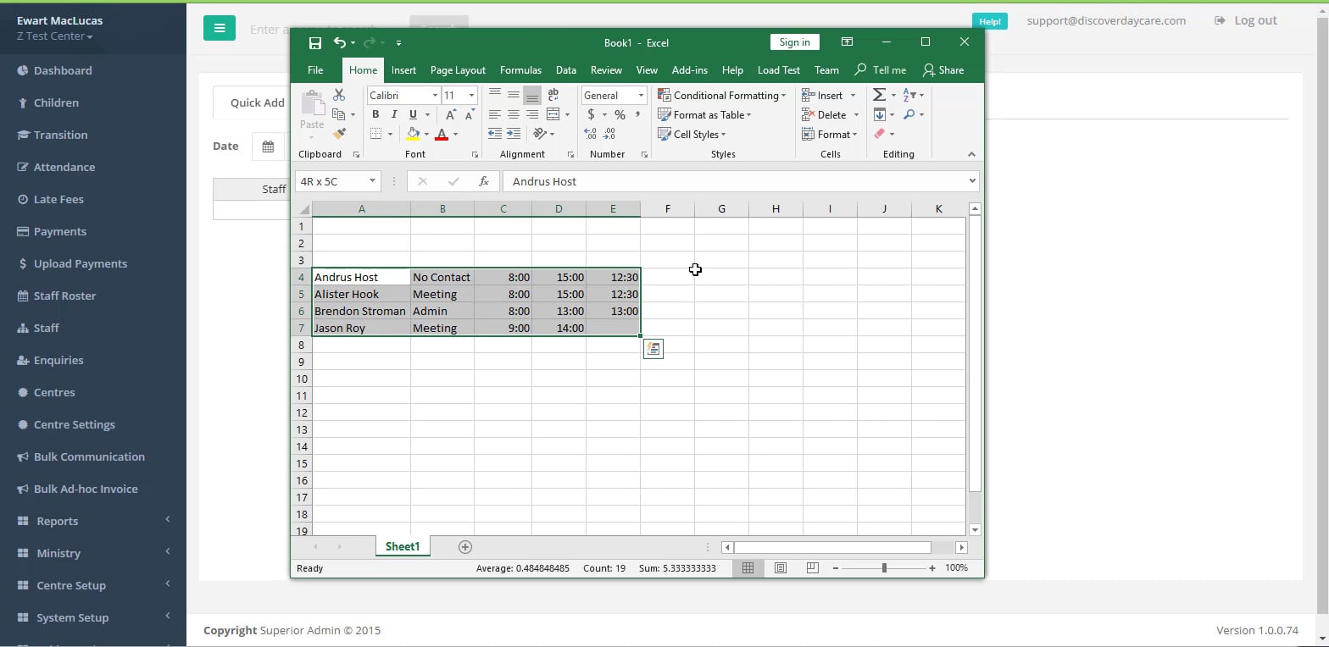The width and height of the screenshot is (1329, 647).
Task: Select cell containing Brendon Stroman
Action: [361, 311]
